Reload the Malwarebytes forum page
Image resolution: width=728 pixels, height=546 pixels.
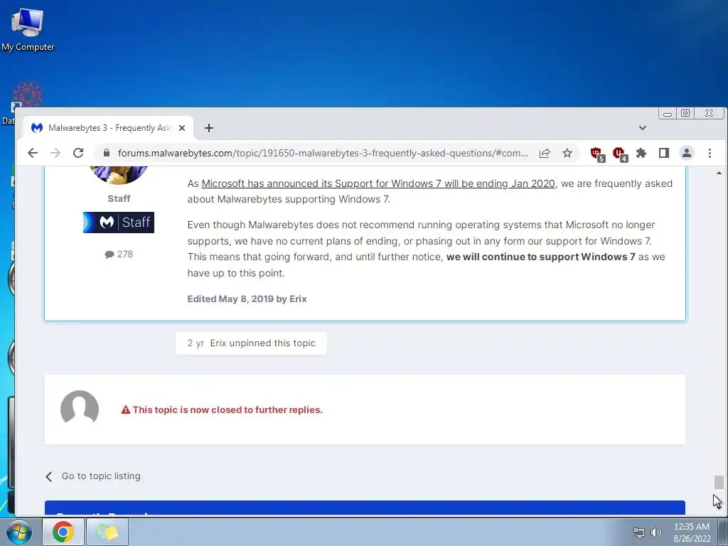pyautogui.click(x=78, y=153)
